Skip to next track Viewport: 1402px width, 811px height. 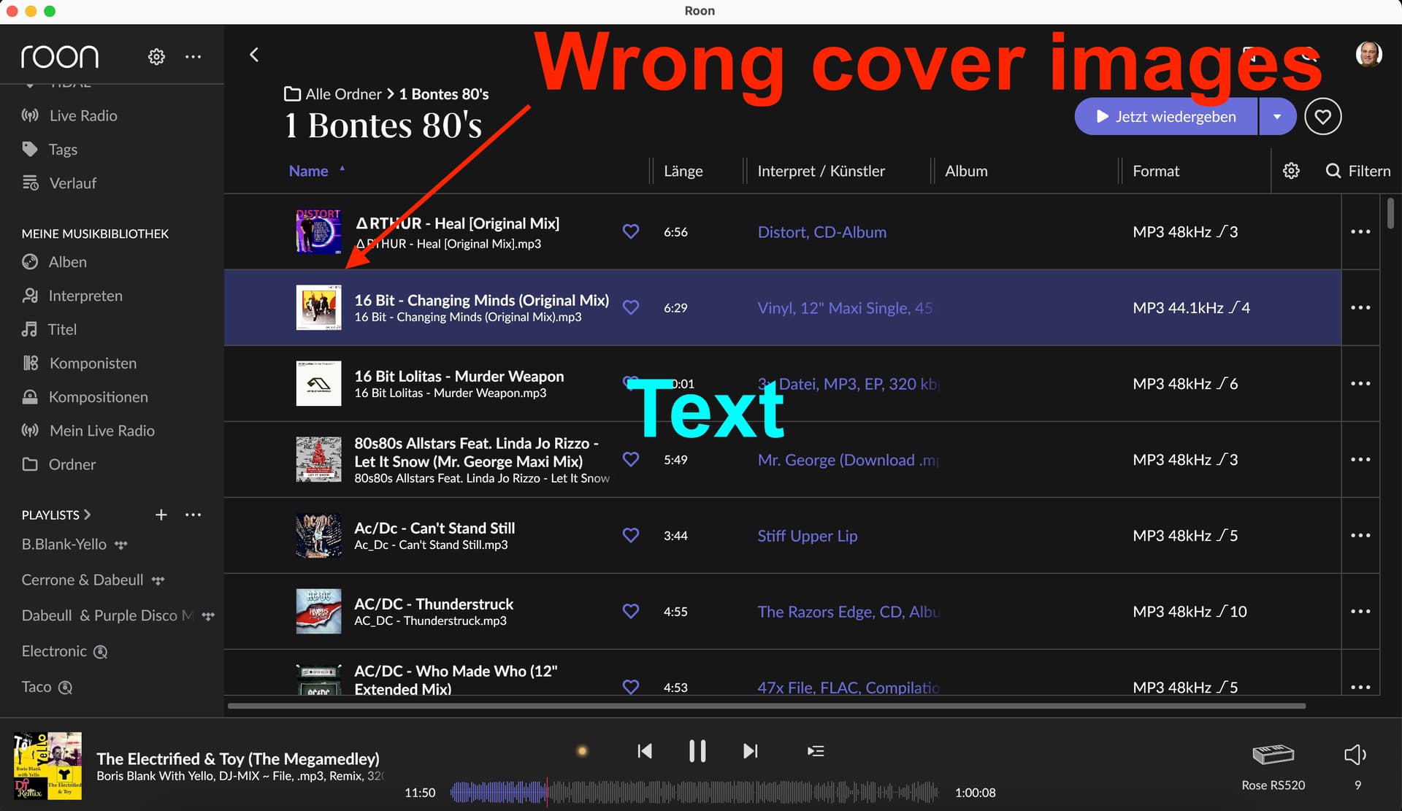[751, 751]
